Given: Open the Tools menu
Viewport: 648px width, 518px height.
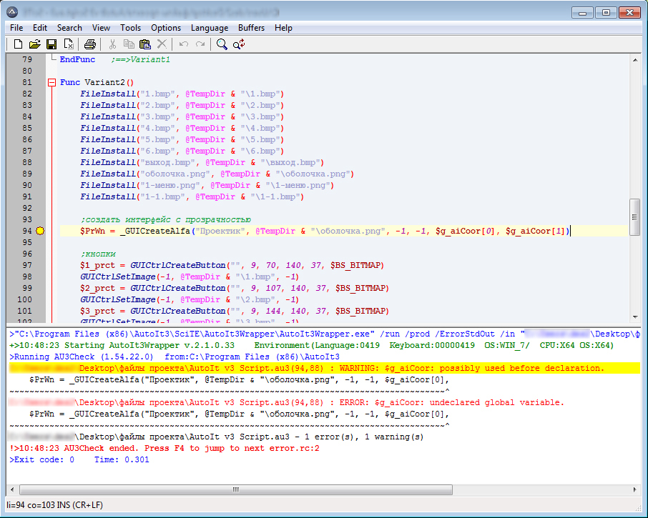Looking at the screenshot, I should [x=130, y=28].
